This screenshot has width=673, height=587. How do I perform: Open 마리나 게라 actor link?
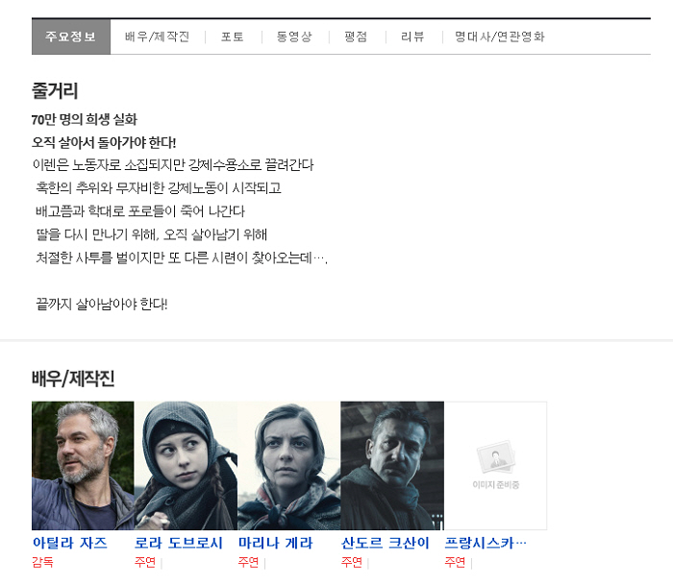pyautogui.click(x=276, y=543)
